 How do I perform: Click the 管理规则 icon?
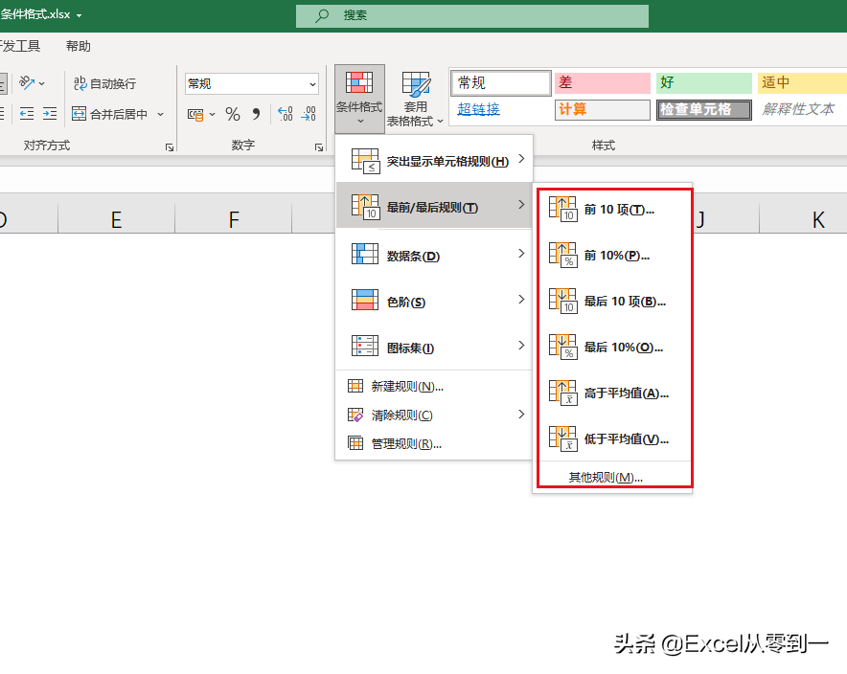355,443
